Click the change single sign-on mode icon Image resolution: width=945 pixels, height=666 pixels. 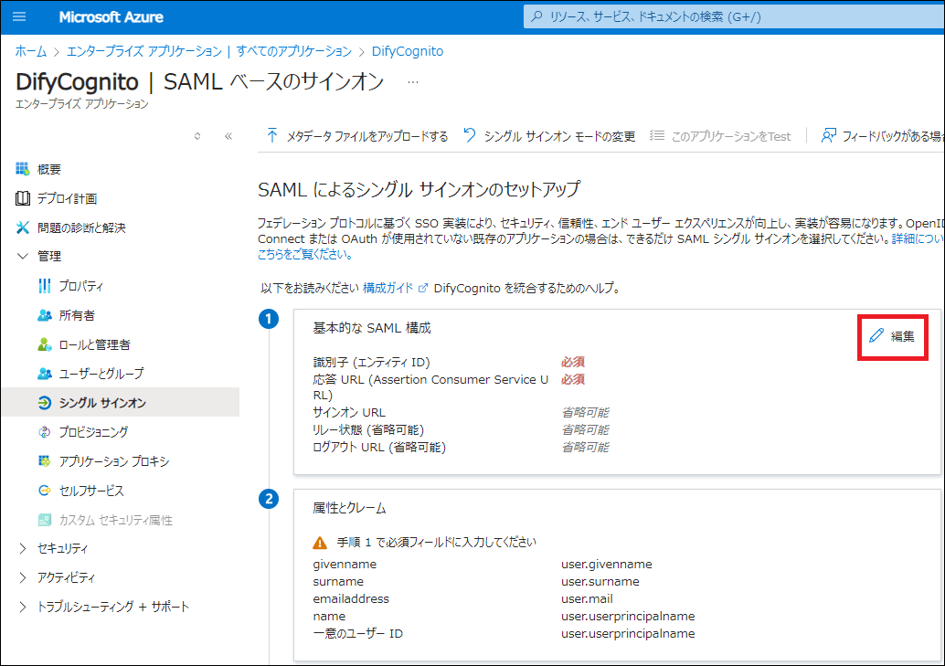pyautogui.click(x=470, y=136)
